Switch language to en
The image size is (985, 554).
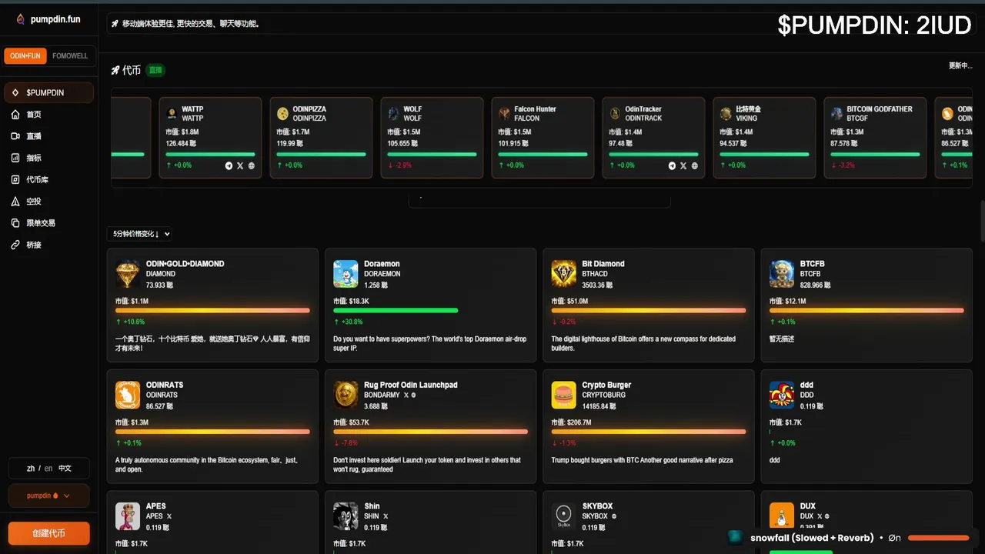tap(48, 468)
